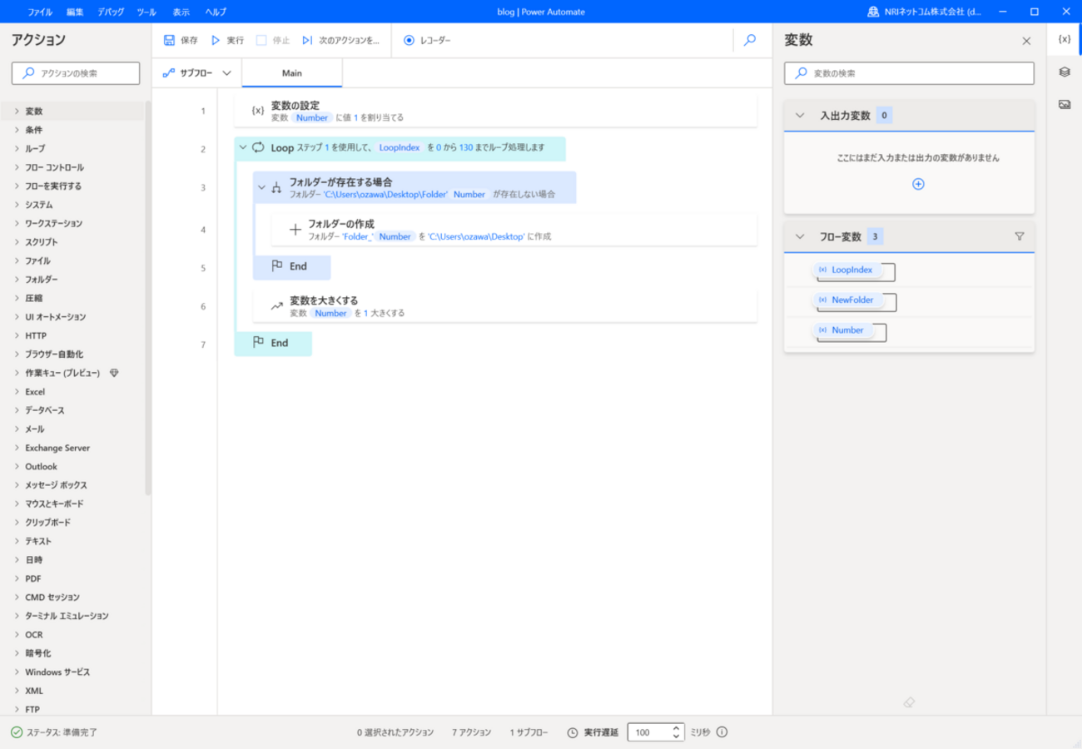Collapse the Loop action block
The height and width of the screenshot is (749, 1082).
click(x=243, y=148)
